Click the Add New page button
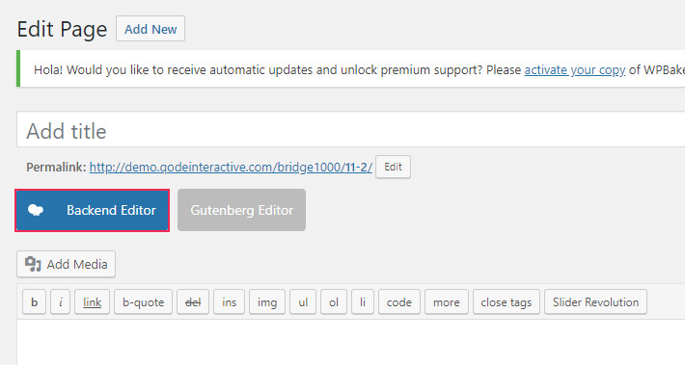685x365 pixels. click(x=151, y=29)
